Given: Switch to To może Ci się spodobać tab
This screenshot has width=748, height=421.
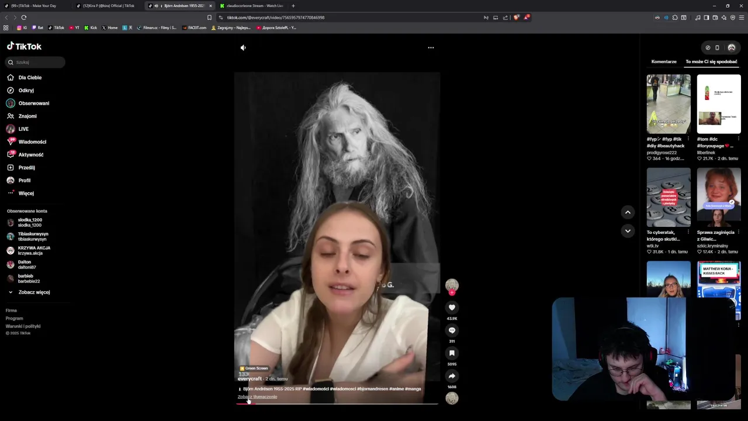Looking at the screenshot, I should point(711,62).
